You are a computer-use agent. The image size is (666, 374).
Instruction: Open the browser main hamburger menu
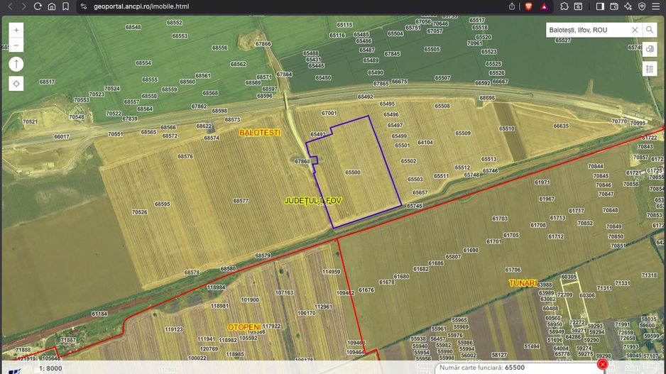(656, 6)
